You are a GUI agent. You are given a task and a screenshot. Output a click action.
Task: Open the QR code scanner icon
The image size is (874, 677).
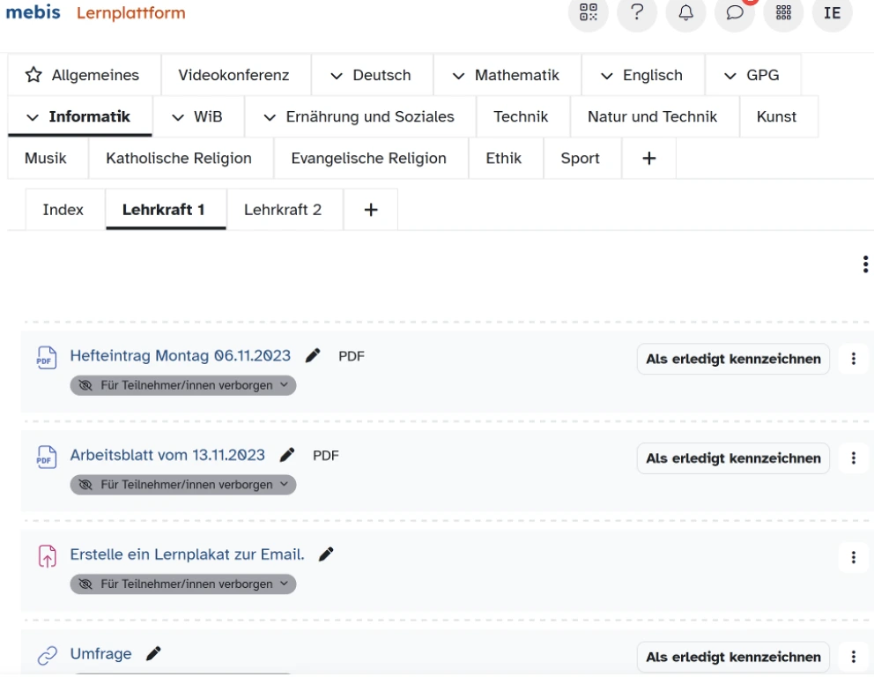587,14
